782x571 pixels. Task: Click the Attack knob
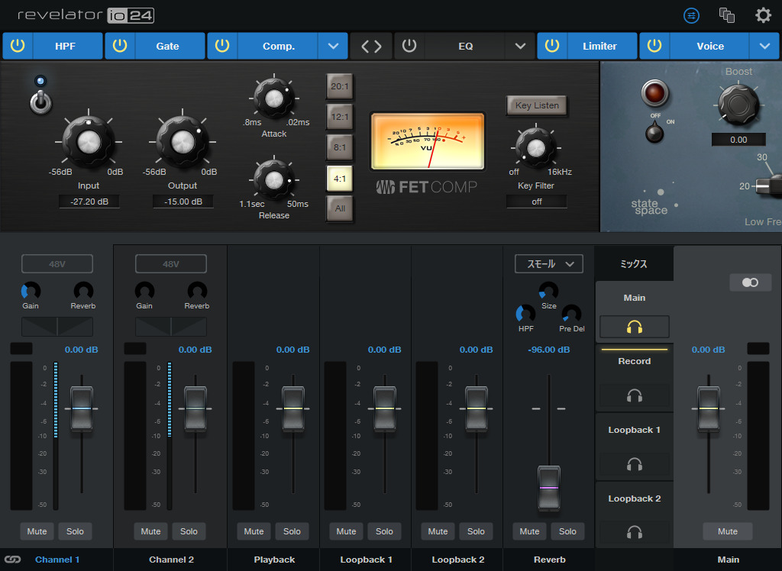(x=274, y=98)
